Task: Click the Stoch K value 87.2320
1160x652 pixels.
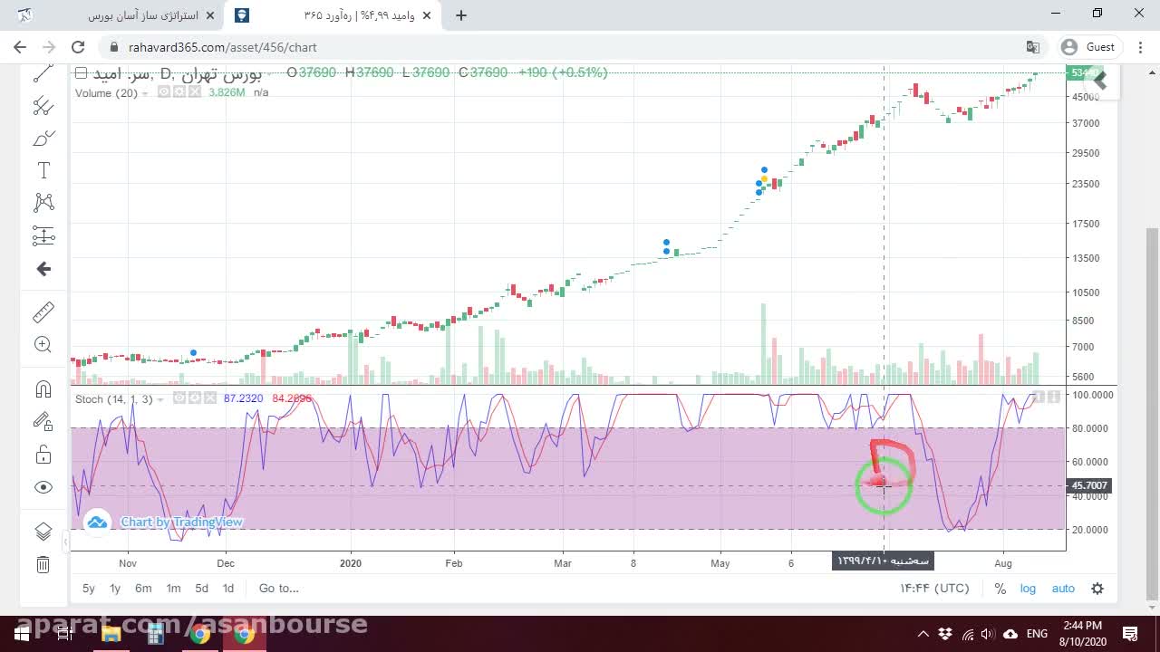Action: [x=243, y=399]
